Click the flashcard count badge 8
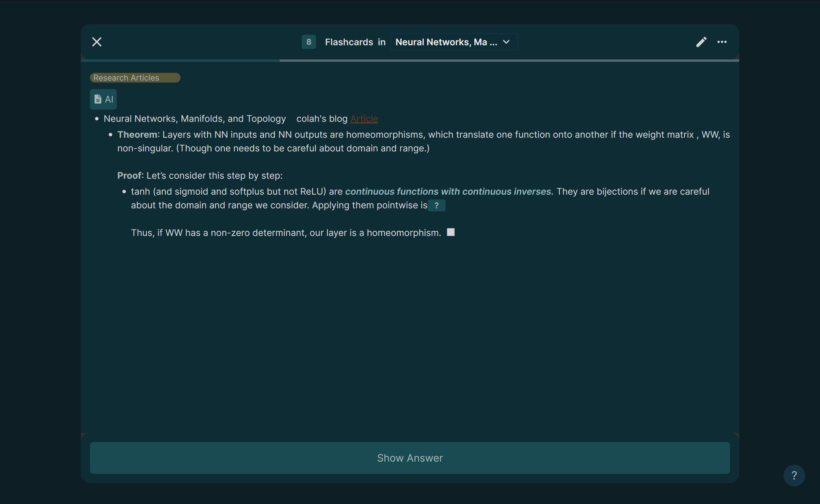 (309, 42)
